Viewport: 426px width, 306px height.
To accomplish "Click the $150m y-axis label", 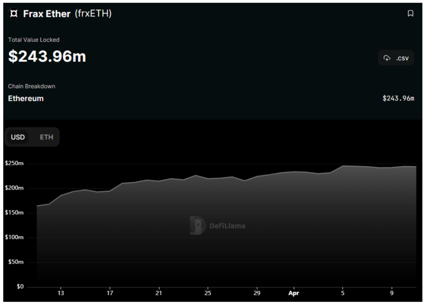I will [x=14, y=212].
